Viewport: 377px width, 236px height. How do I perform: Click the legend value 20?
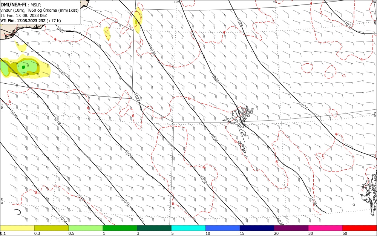(x=276, y=233)
